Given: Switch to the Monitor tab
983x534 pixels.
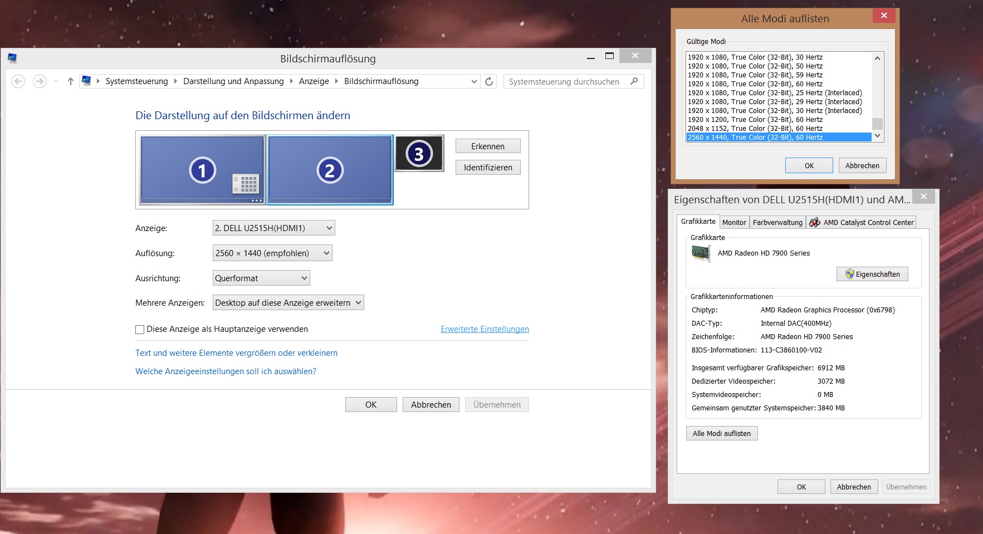Looking at the screenshot, I should [x=734, y=222].
